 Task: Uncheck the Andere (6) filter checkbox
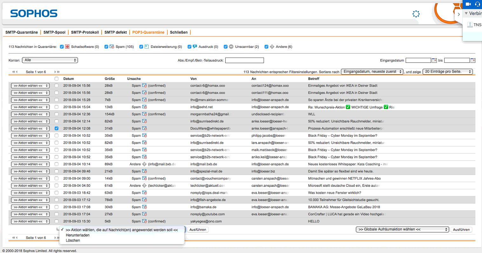266,47
